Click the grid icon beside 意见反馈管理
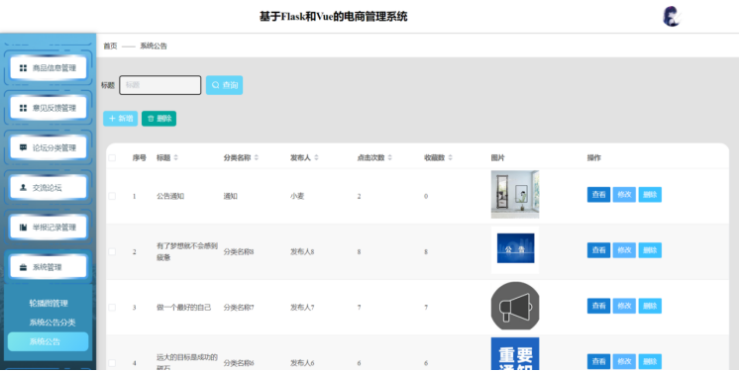This screenshot has height=371, width=739. pos(23,108)
